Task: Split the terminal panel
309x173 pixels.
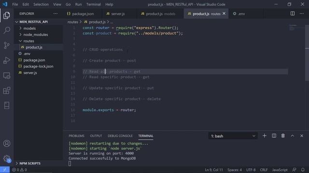Action: 274,136
